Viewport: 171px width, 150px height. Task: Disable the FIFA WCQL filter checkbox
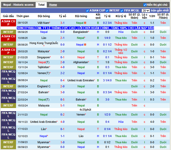(122, 11)
